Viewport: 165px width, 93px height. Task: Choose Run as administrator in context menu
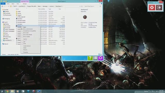point(28,29)
